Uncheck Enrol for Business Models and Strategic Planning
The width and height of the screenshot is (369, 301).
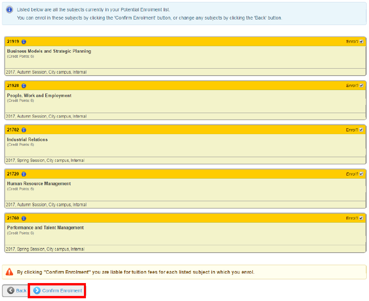tap(362, 42)
